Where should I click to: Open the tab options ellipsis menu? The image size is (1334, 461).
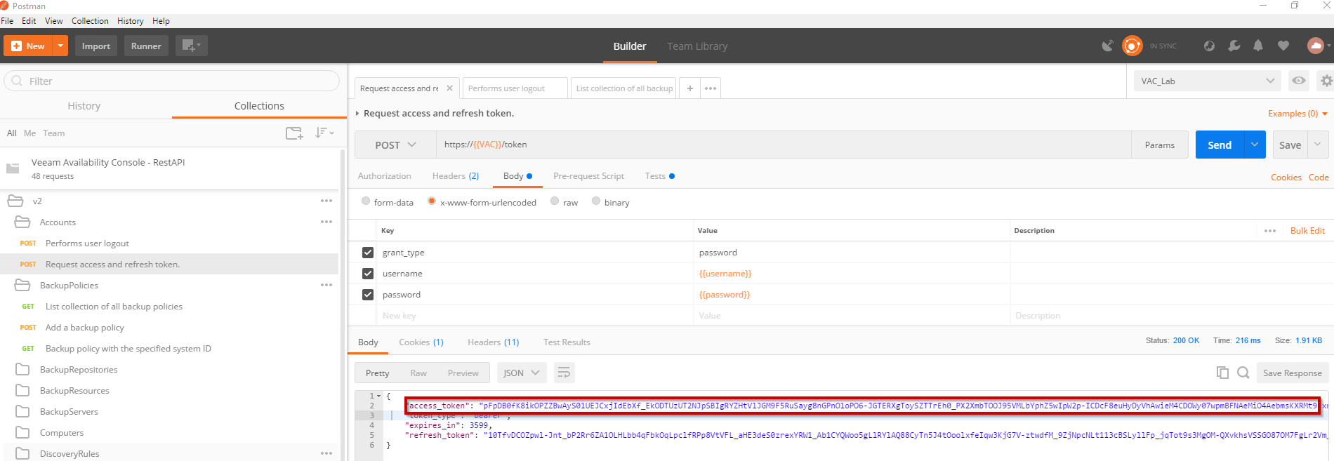pyautogui.click(x=711, y=88)
